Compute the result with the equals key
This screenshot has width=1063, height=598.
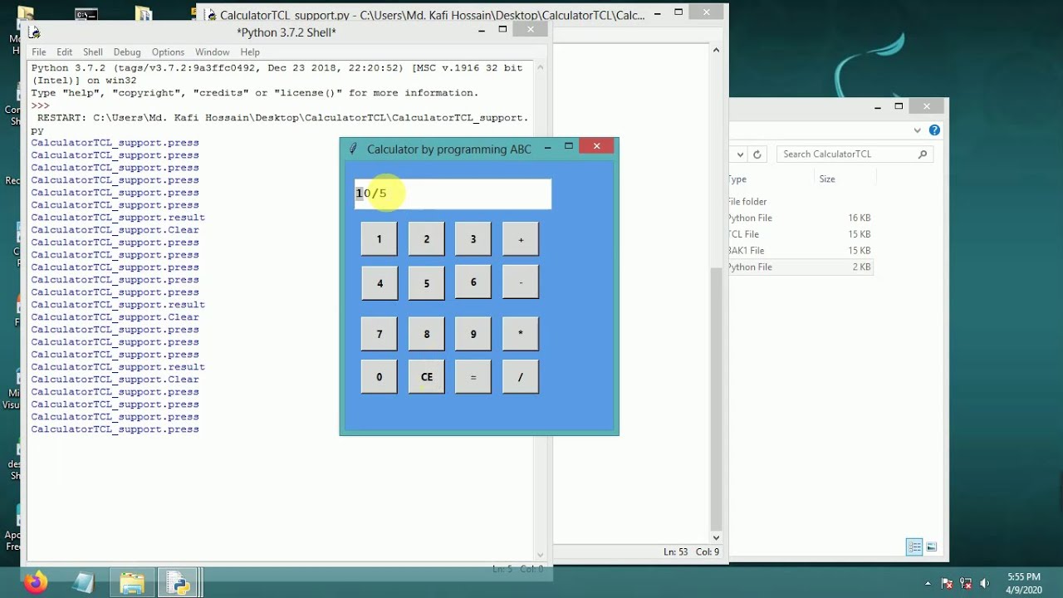tap(473, 377)
